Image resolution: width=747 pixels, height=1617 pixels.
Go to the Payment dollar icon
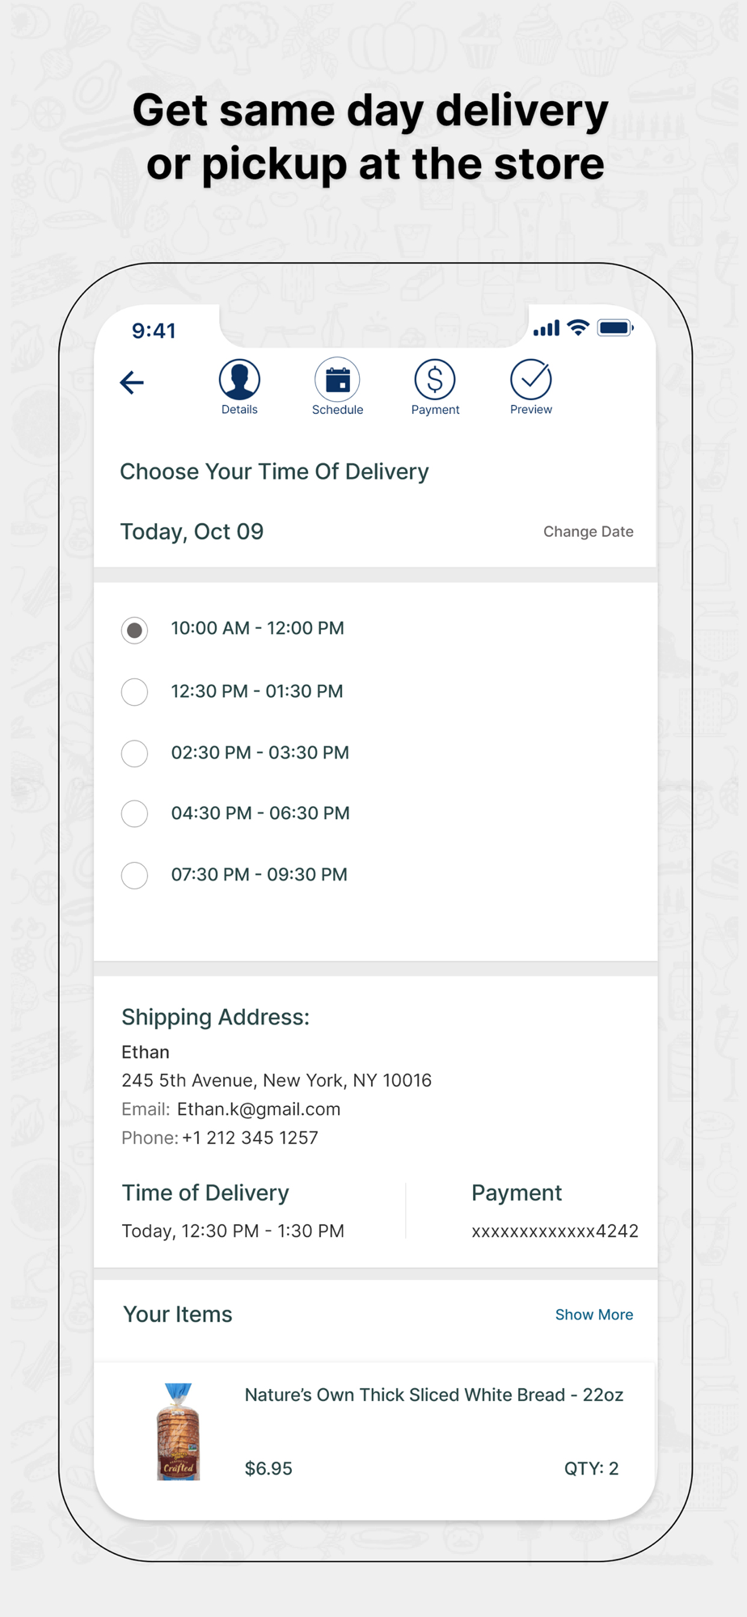435,379
